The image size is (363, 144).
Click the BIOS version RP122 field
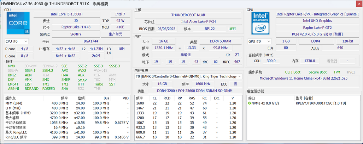(209, 29)
